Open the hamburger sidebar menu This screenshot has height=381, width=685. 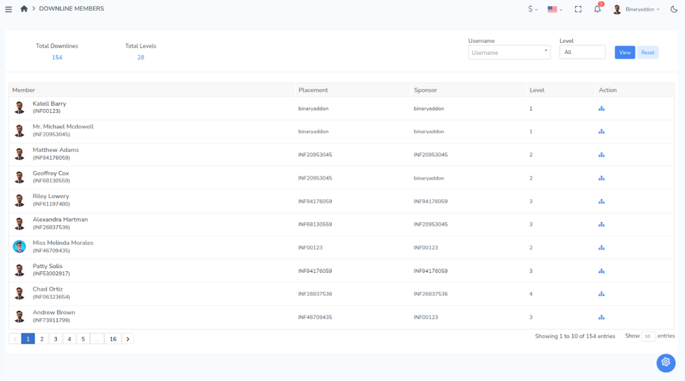tap(9, 9)
